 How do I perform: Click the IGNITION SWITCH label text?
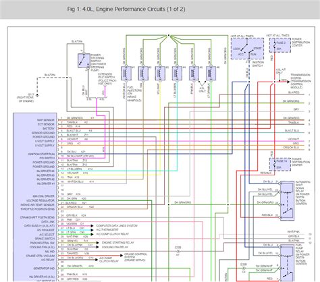point(258,64)
